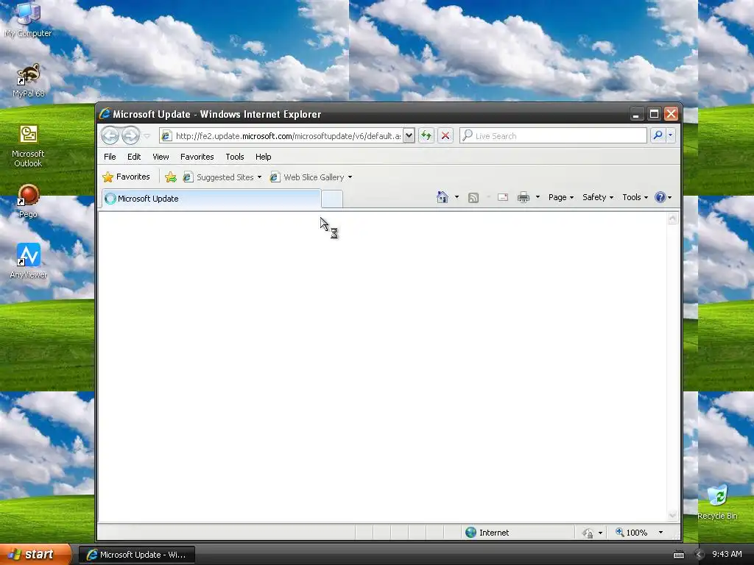Click the page scrollbar down arrow

(673, 516)
